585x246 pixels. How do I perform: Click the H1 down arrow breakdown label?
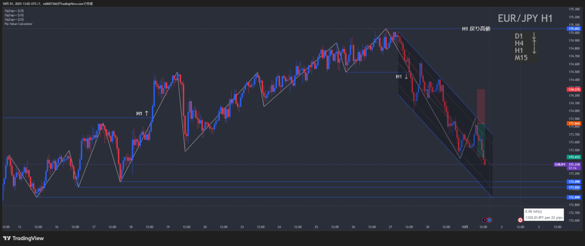tap(402, 77)
